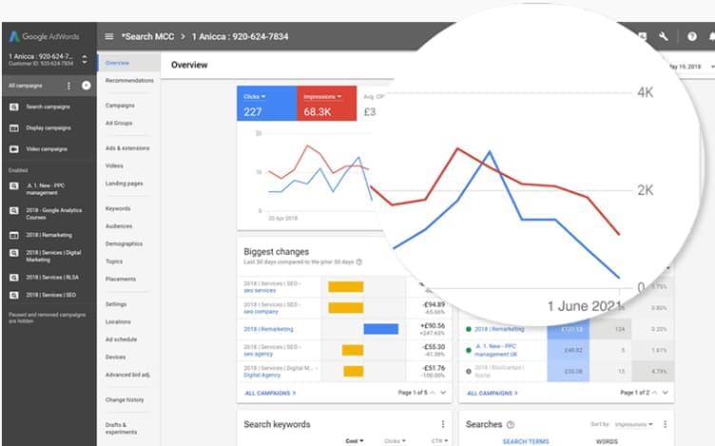Image resolution: width=715 pixels, height=446 pixels.
Task: Open the Clicks metric dropdown
Action: [255, 97]
